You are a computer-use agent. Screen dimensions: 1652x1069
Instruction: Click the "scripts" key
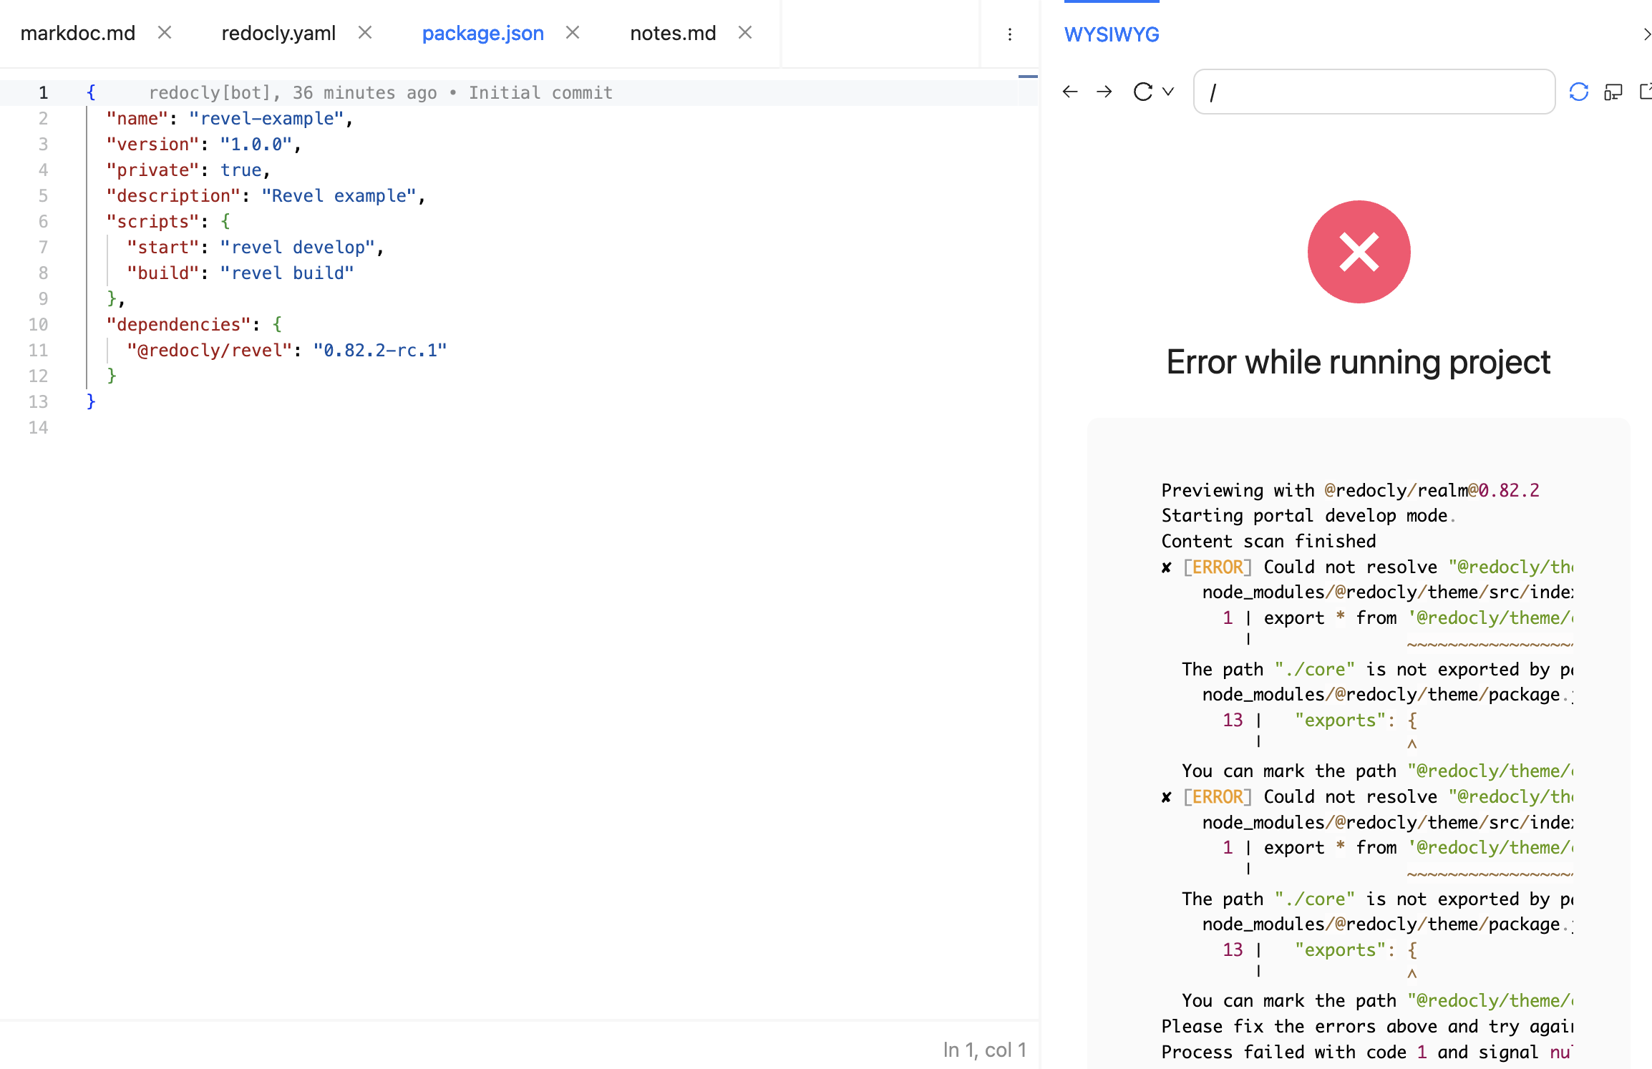[152, 221]
